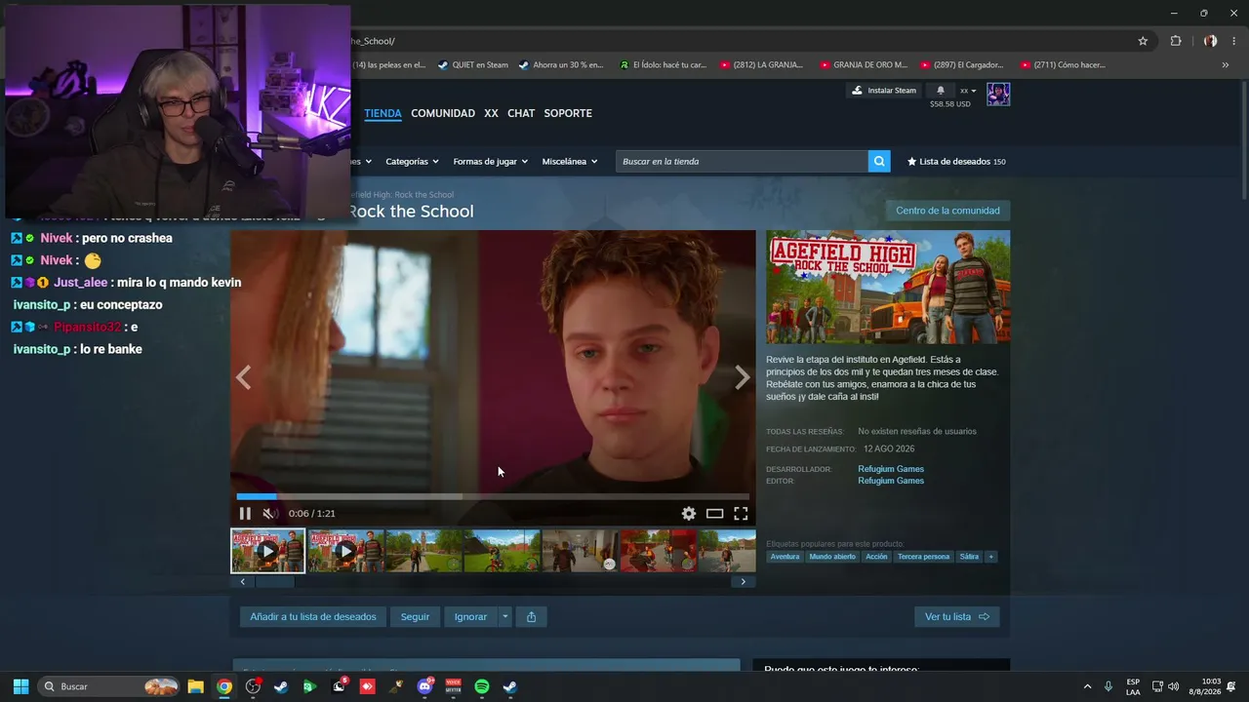Click the thumbnail strip scrollbar handle
1249x702 pixels.
pos(274,582)
